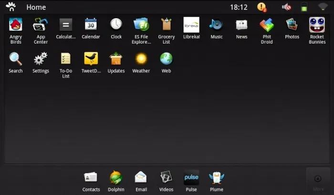Open Settings with the gears icon

[x=41, y=58]
